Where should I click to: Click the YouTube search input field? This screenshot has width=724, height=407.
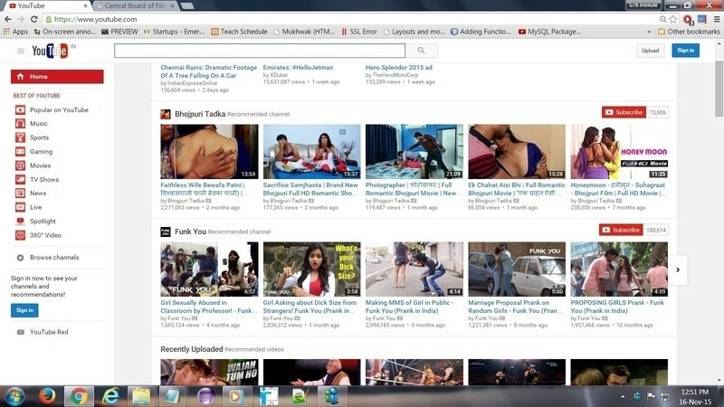tap(260, 51)
